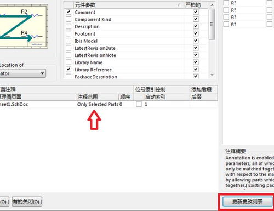Viewport: 274px width, 211px height.
Task: Enable the Library Name parameter checkbox
Action: tap(68, 62)
